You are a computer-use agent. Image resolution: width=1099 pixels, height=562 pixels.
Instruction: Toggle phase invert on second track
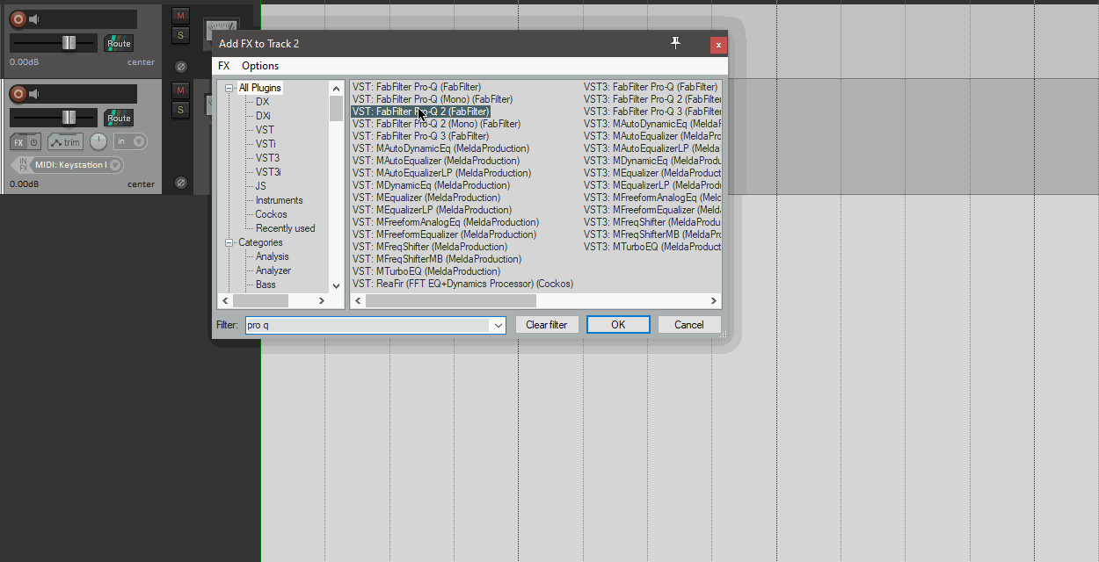point(180,183)
